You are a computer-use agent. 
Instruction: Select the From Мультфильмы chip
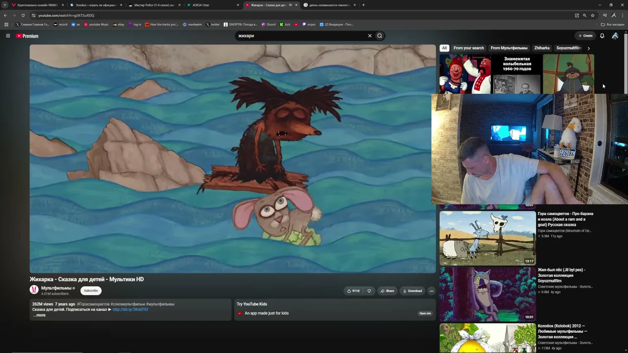(509, 48)
